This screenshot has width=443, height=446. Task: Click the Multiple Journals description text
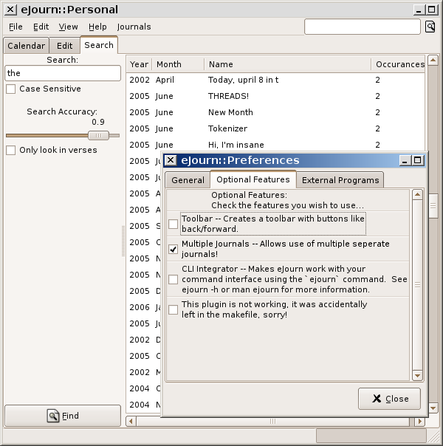tap(286, 249)
